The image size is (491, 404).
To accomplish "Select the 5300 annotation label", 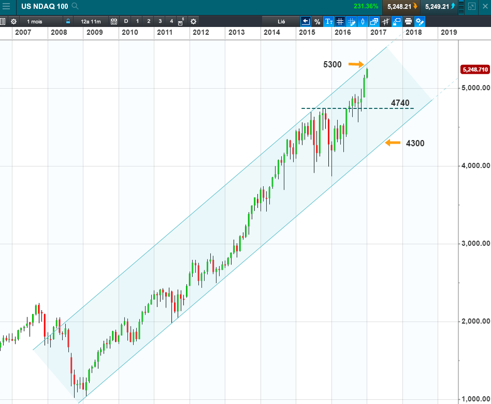I will [x=332, y=65].
